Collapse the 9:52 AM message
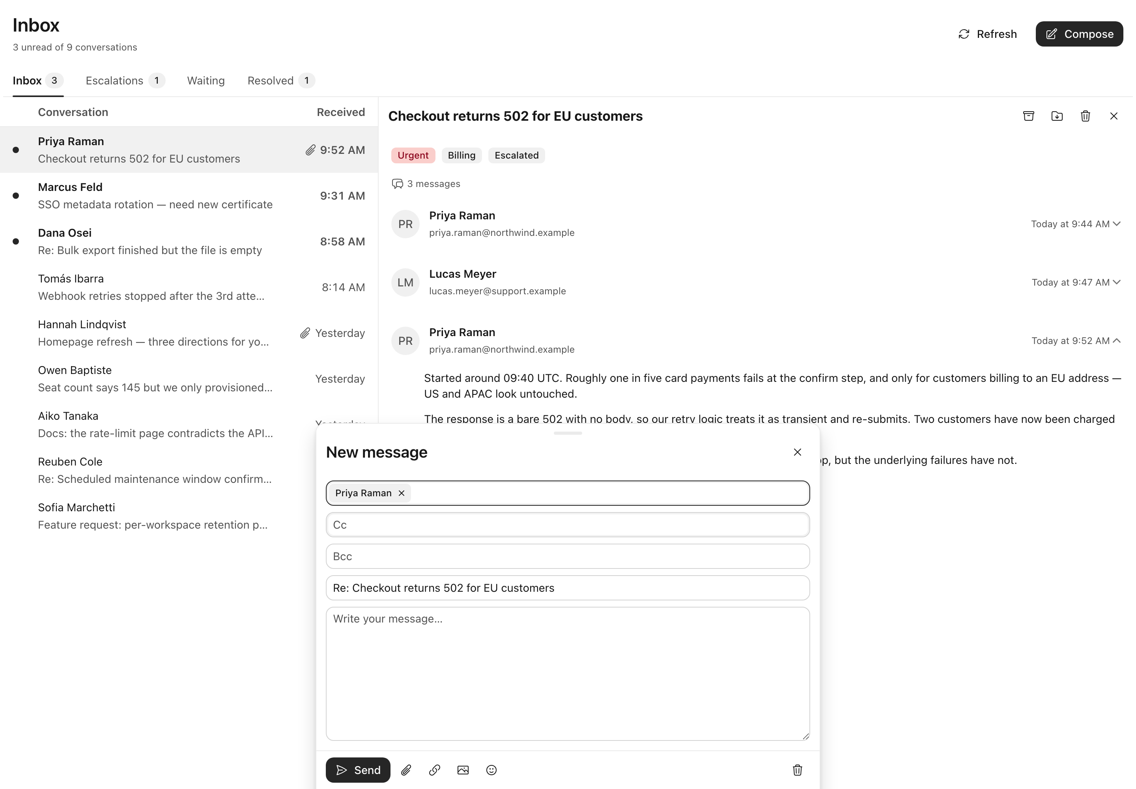This screenshot has height=789, width=1136. (x=1116, y=340)
